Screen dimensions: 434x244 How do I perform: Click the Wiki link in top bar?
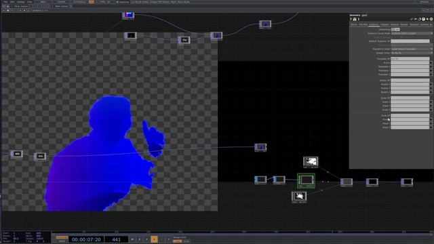(x=43, y=2)
